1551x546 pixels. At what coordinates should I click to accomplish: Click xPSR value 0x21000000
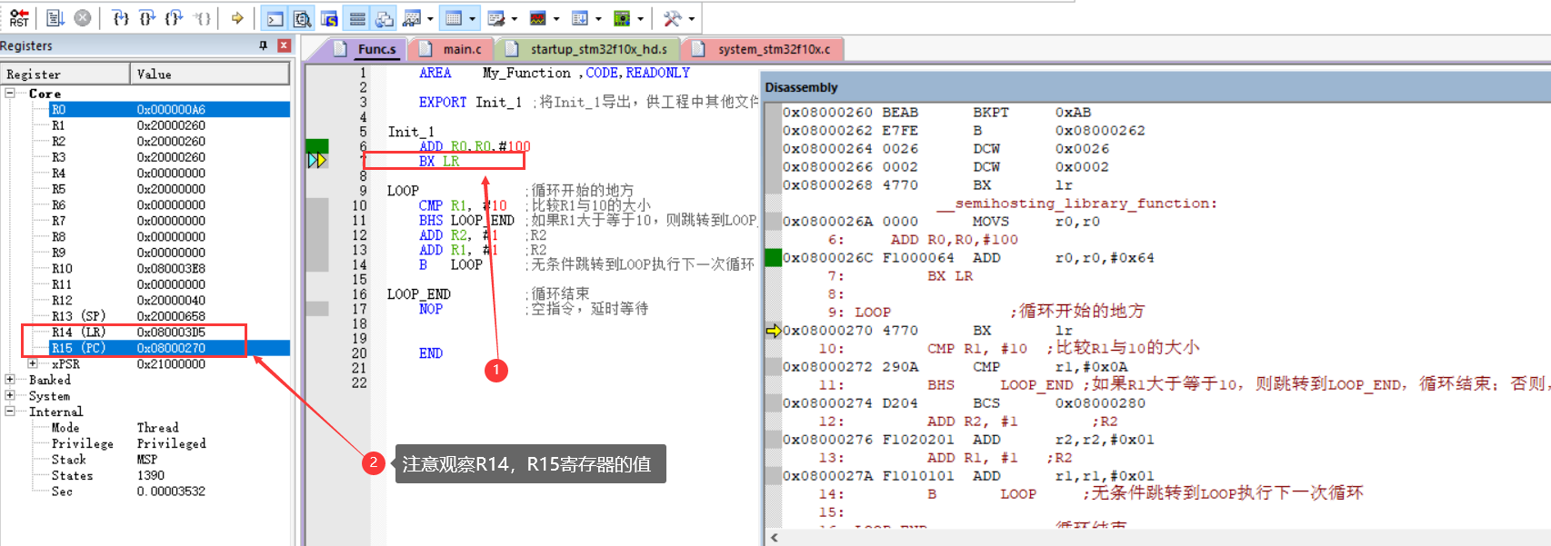click(171, 364)
